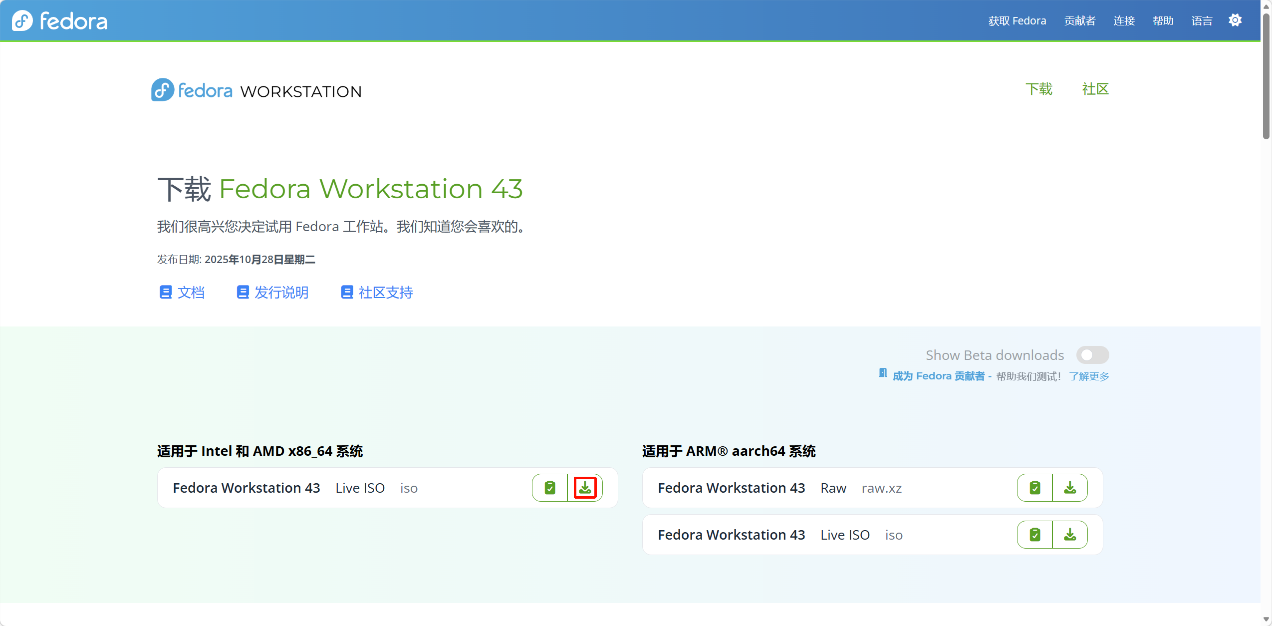The height and width of the screenshot is (626, 1272).
Task: Open the 帮助 menu
Action: [x=1163, y=21]
